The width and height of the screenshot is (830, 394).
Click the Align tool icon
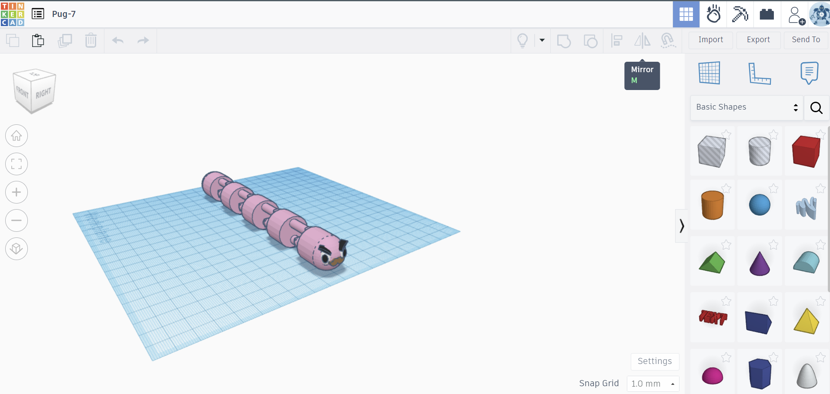click(x=616, y=40)
